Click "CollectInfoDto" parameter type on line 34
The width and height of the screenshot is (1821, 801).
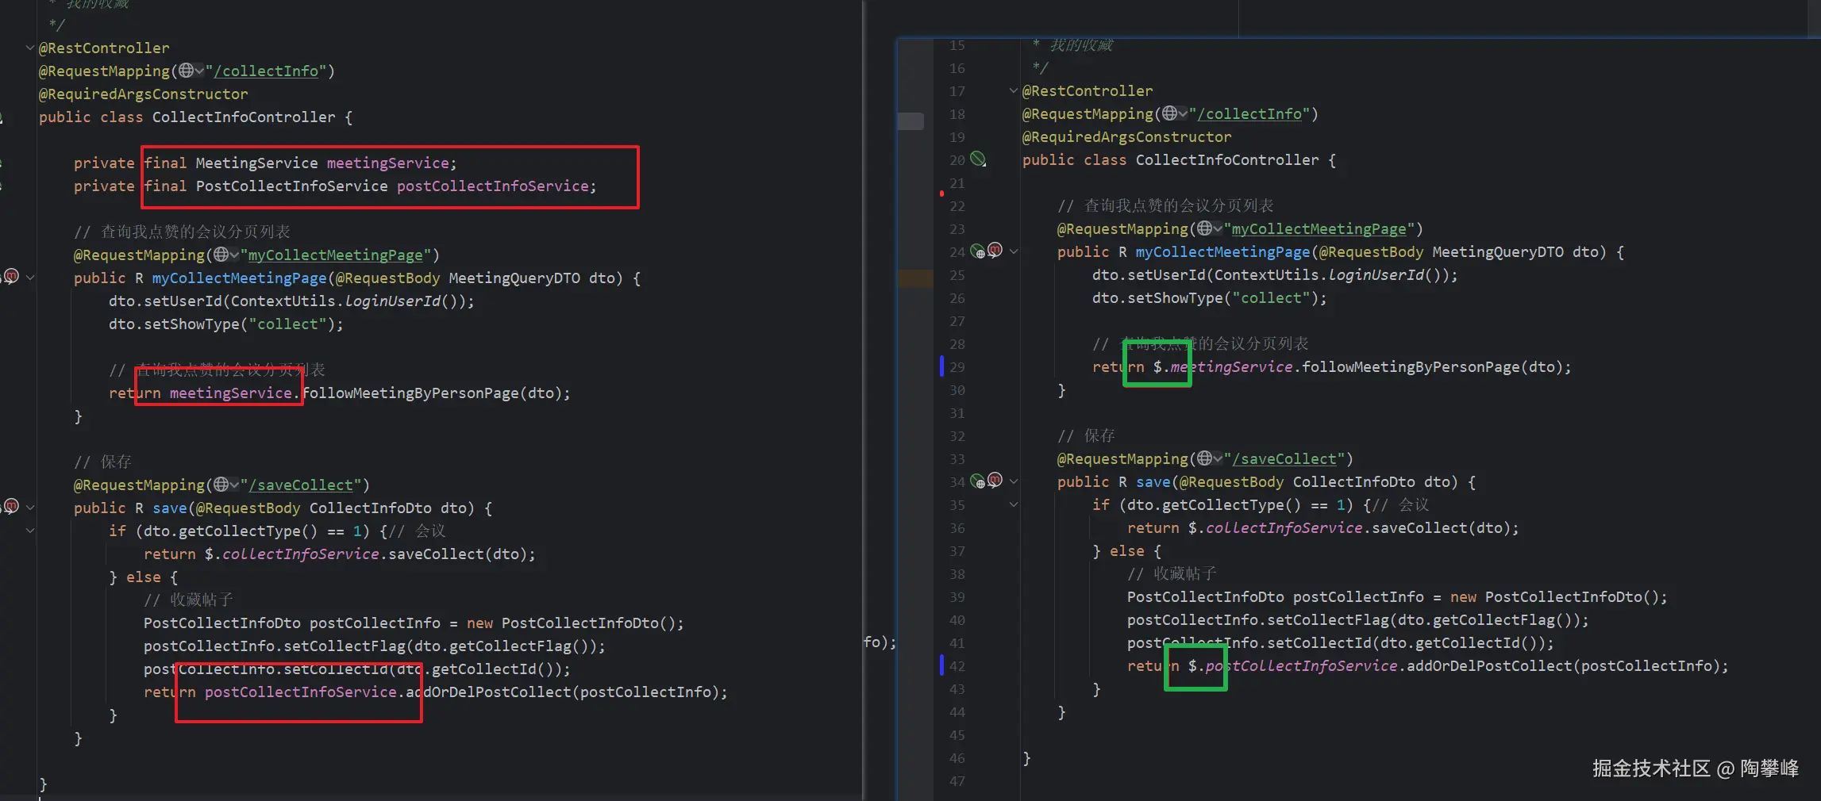1354,482
